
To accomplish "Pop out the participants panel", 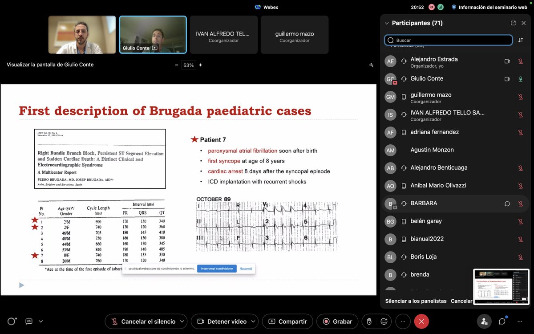I will tap(513, 23).
